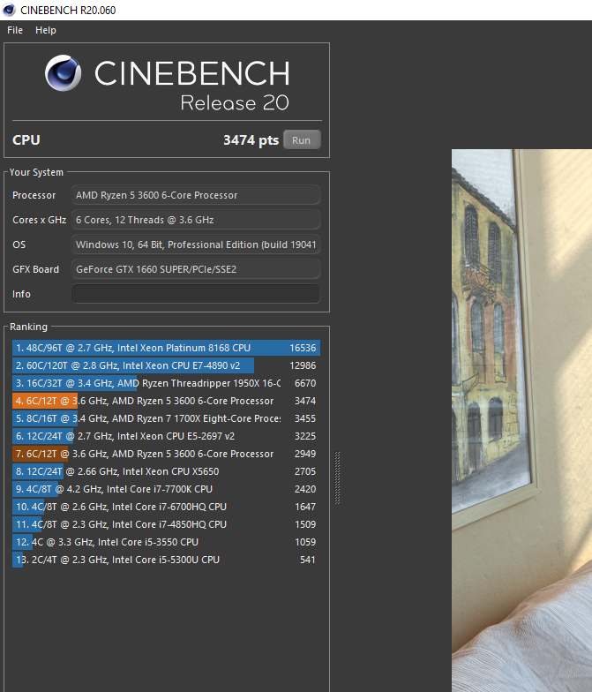Click the OS information field
The height and width of the screenshot is (692, 592).
point(196,244)
